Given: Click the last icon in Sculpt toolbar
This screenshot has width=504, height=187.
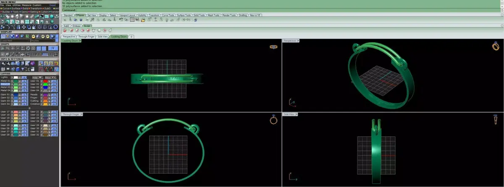Looking at the screenshot, I should click(x=110, y=31).
